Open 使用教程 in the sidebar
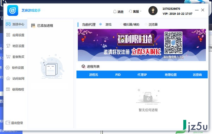The height and width of the screenshot is (134, 212). (16, 89)
